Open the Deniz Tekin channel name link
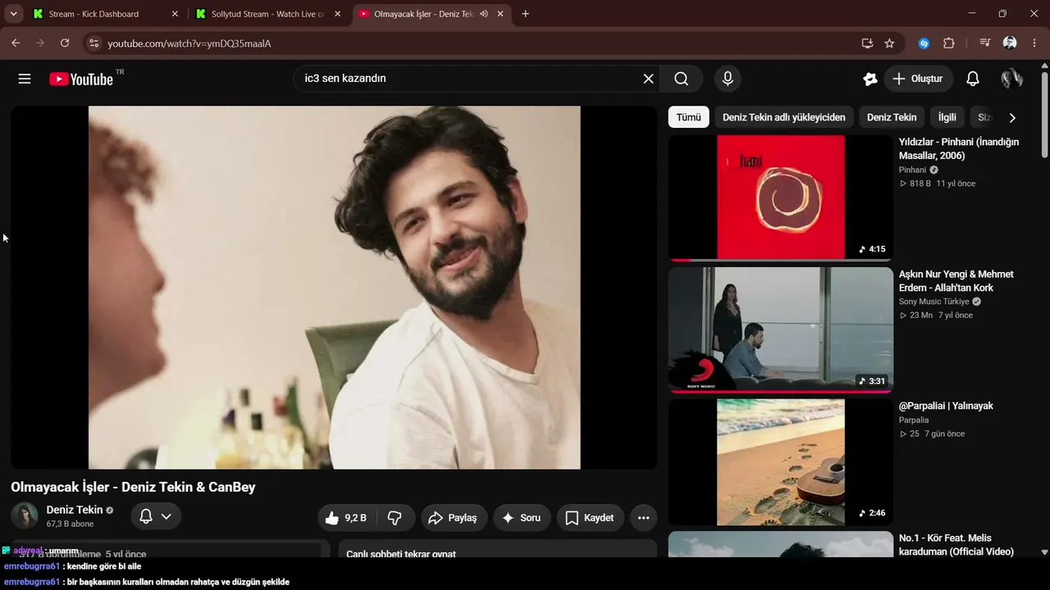 click(x=75, y=510)
